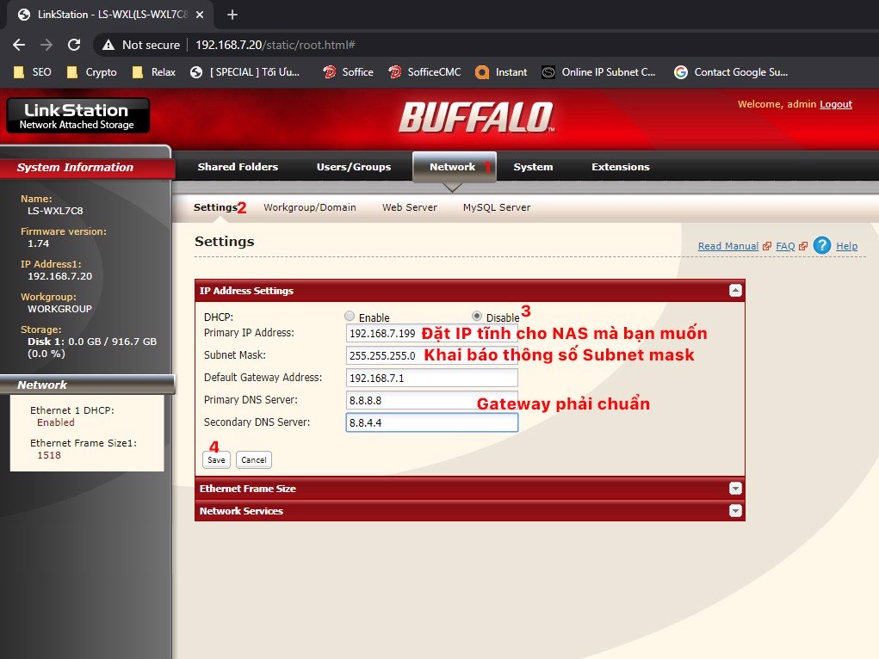Reload the page with the refresh icon
The image size is (879, 659).
tap(74, 45)
